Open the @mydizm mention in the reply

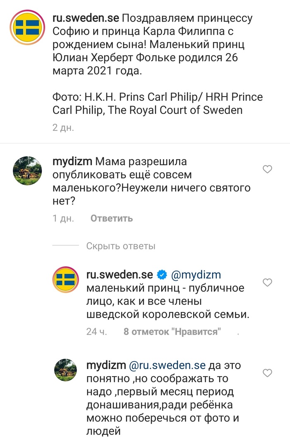coord(196,274)
